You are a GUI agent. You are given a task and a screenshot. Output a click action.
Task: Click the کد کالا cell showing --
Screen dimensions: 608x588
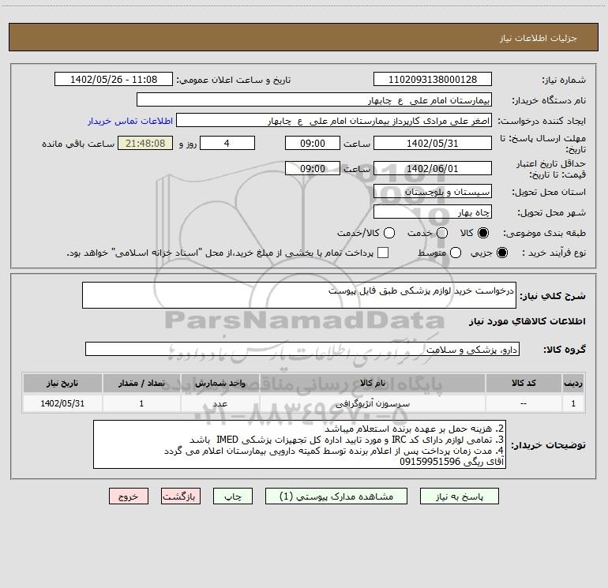coord(524,403)
